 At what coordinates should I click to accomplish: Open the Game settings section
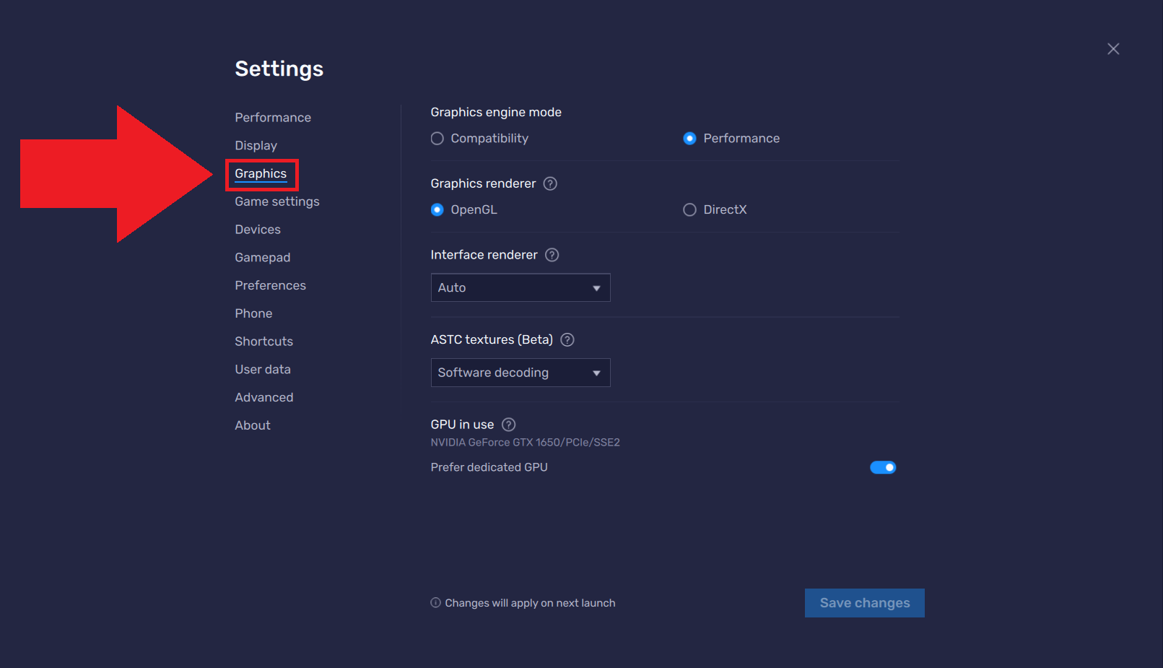276,201
